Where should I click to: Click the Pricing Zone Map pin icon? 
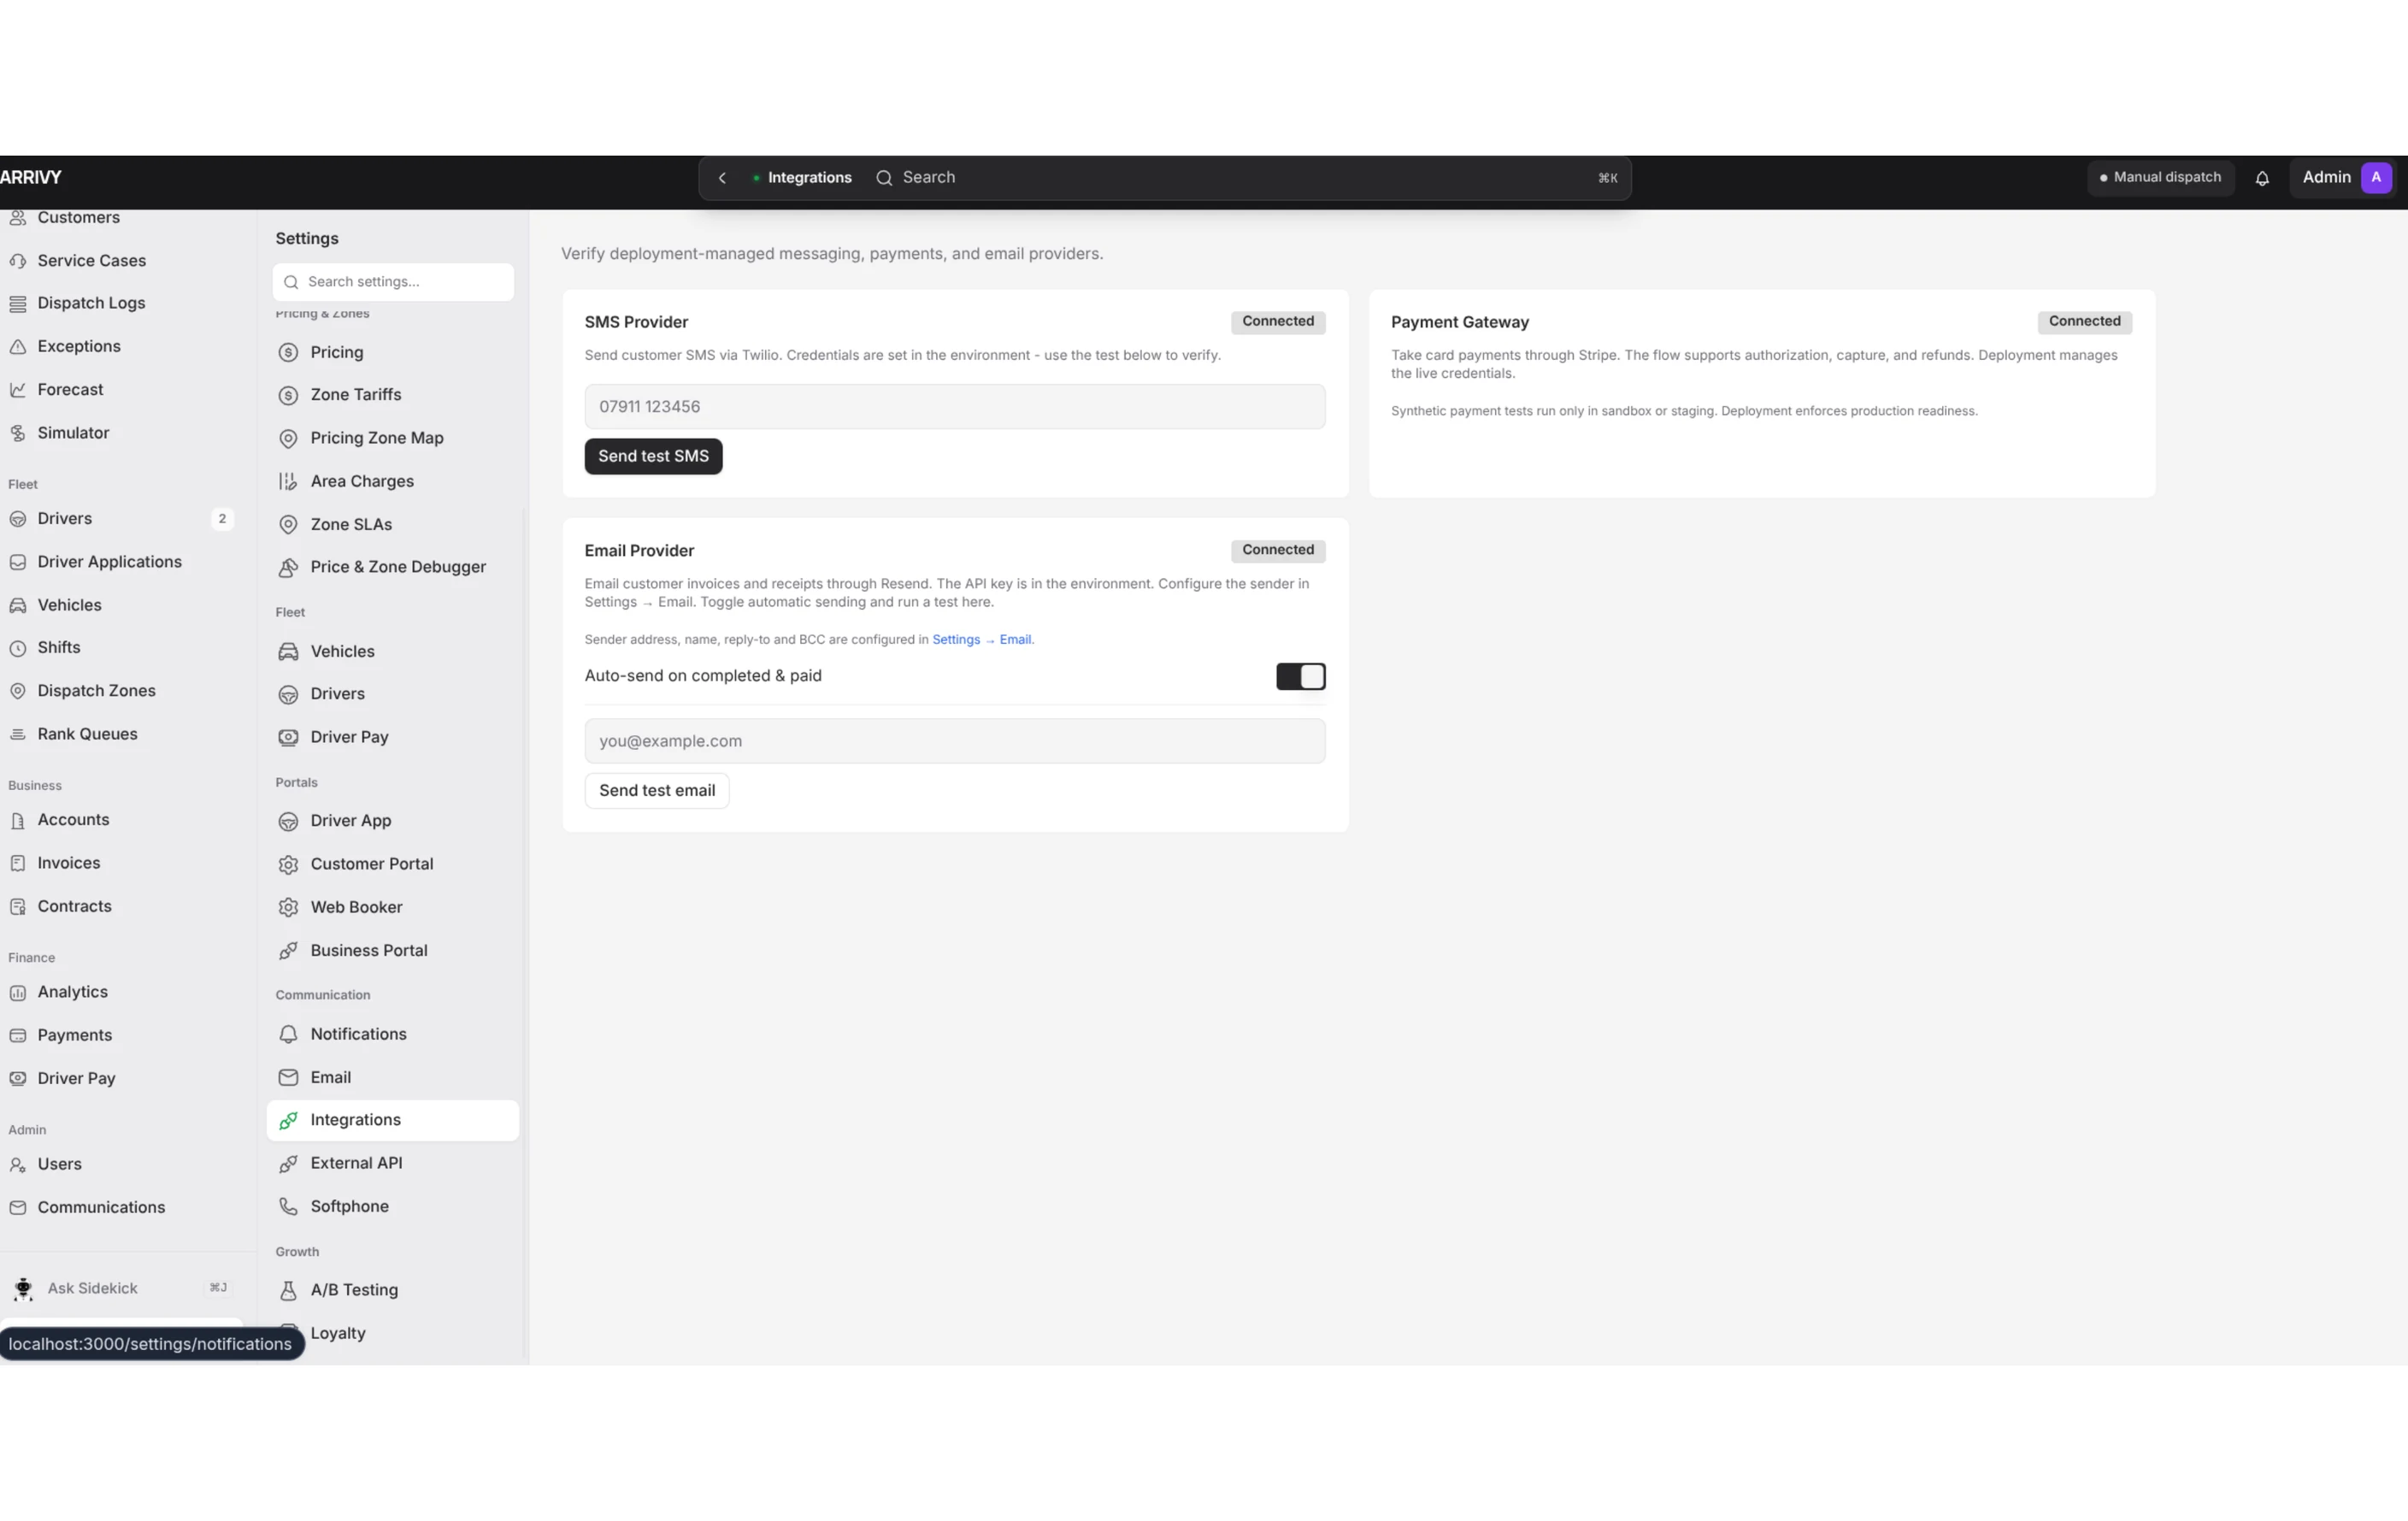(x=288, y=438)
